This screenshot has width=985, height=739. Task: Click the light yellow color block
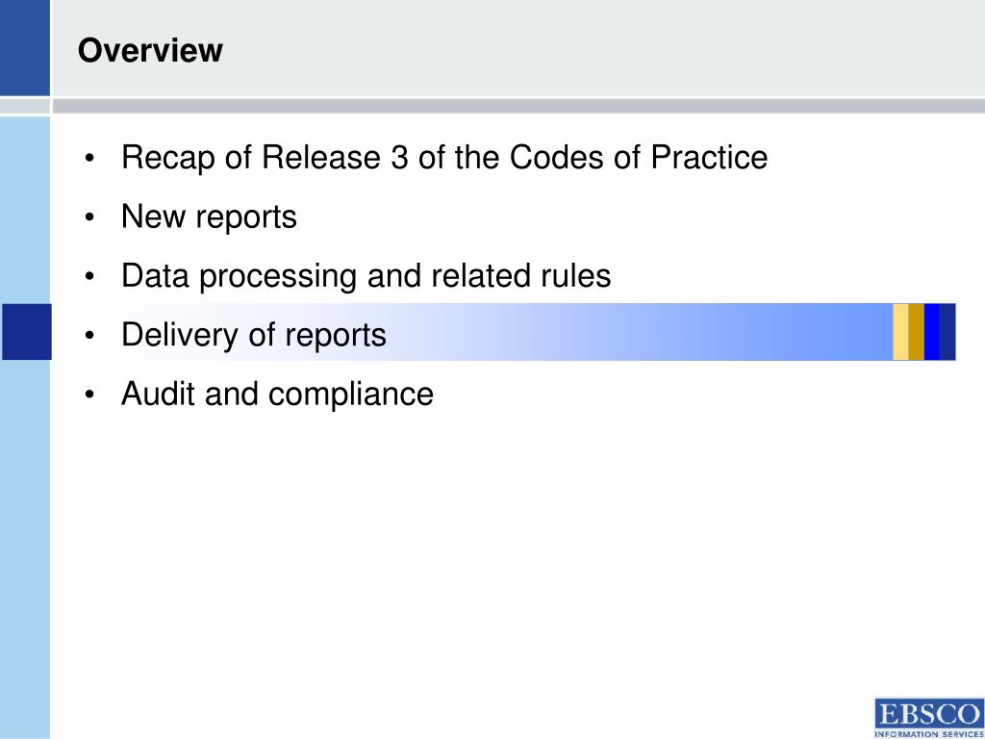pos(900,332)
